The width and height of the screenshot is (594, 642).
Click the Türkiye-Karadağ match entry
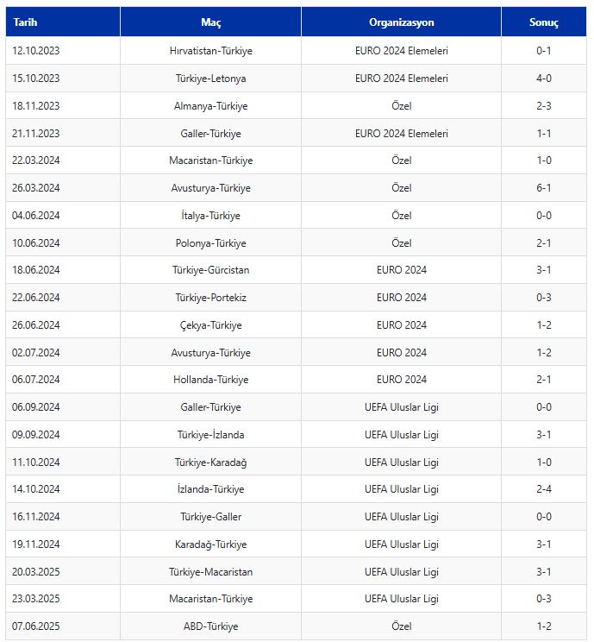tap(210, 463)
